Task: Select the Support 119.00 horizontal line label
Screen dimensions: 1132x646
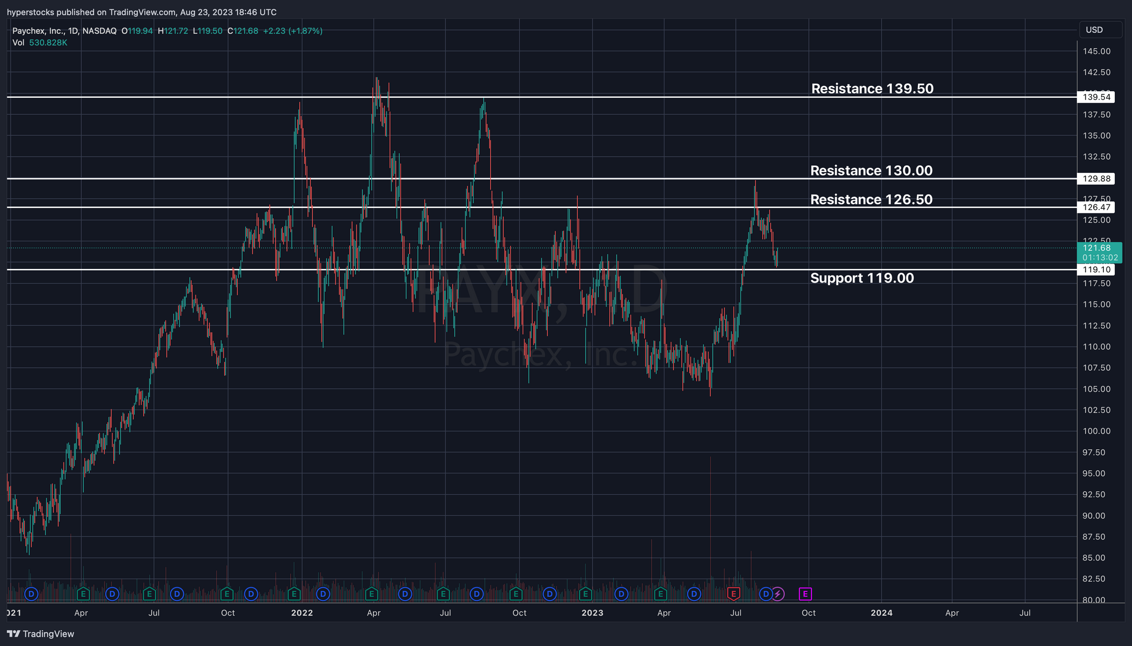Action: (862, 278)
